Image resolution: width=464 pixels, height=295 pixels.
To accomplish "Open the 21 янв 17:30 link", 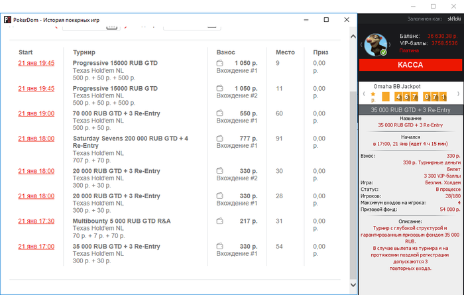I will 36,221.
